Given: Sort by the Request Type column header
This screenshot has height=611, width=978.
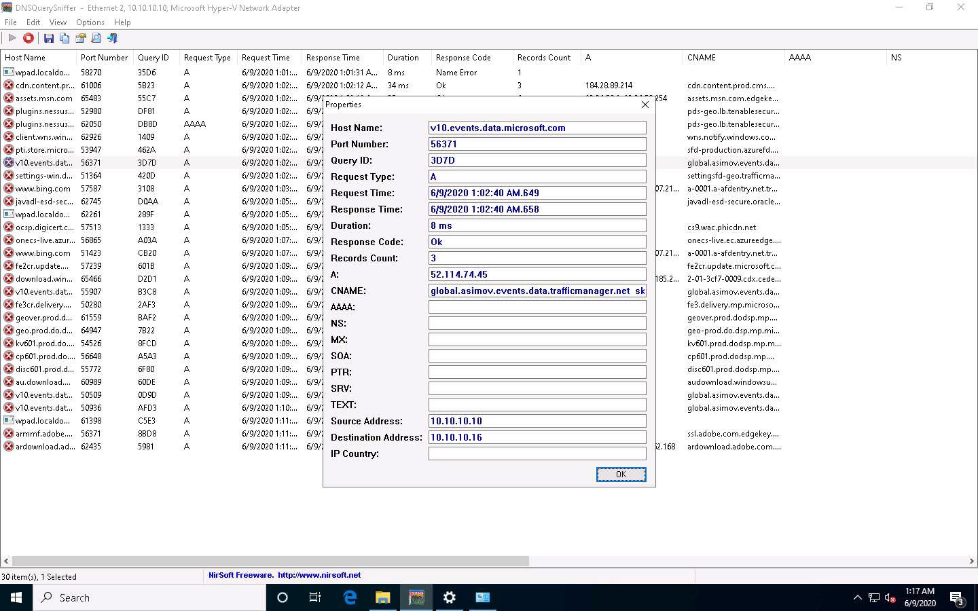Looking at the screenshot, I should tap(209, 58).
